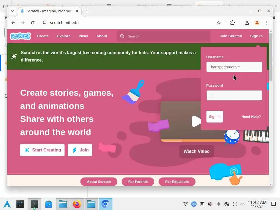Open the About page
Image resolution: width=280 pixels, height=210 pixels.
tap(102, 36)
